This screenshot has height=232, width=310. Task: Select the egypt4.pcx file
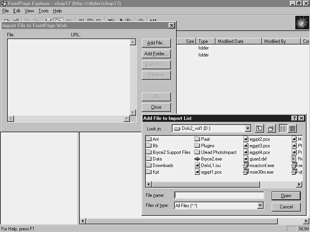[257, 152]
